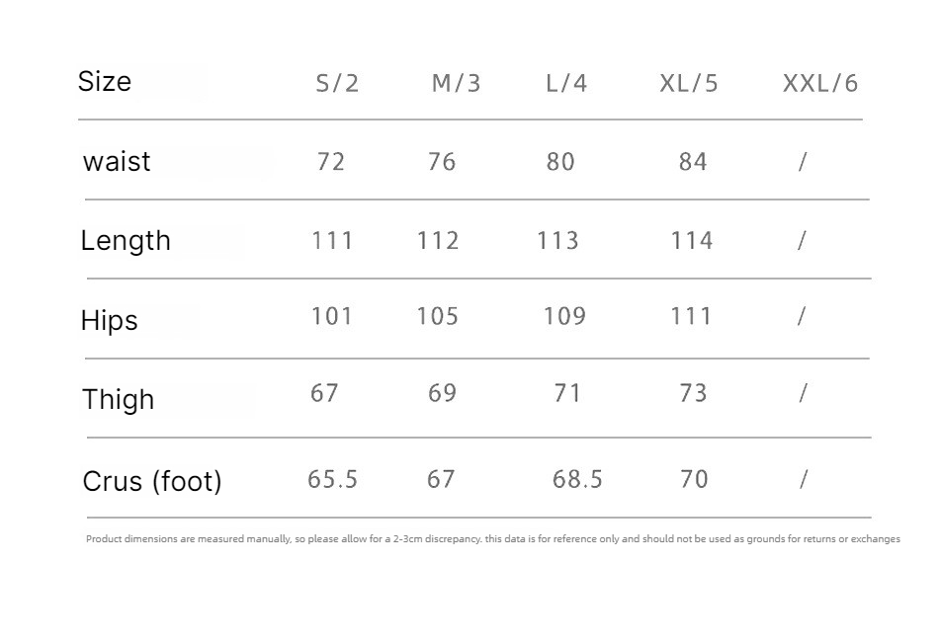Select the XXL/6 size column header
Screen dimensions: 939x644
point(819,83)
